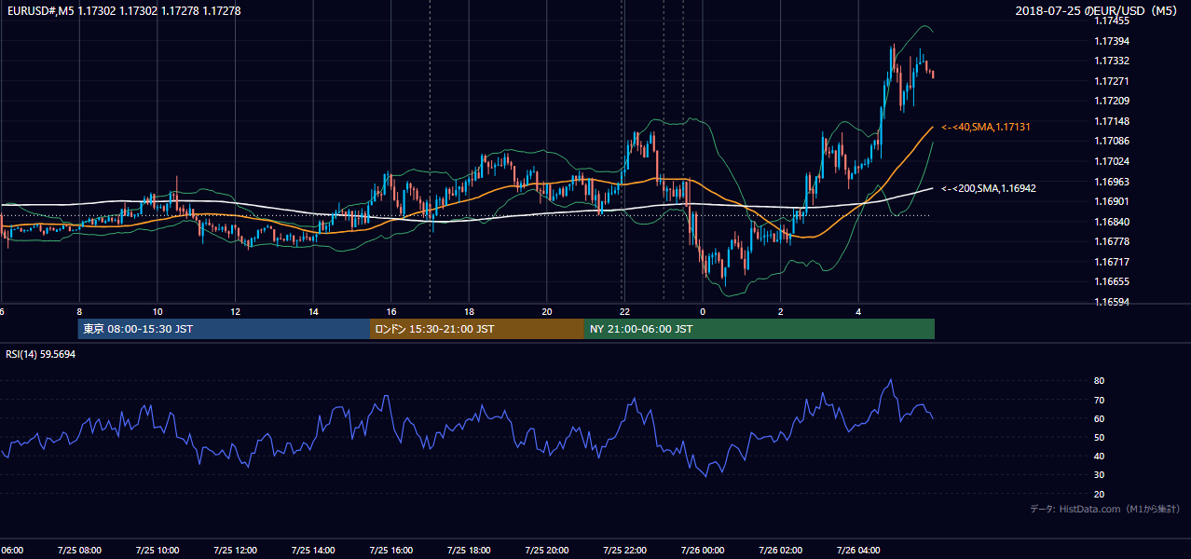1191x559 pixels.
Task: Click the 7/26 02:00 time axis label
Action: pos(780,551)
